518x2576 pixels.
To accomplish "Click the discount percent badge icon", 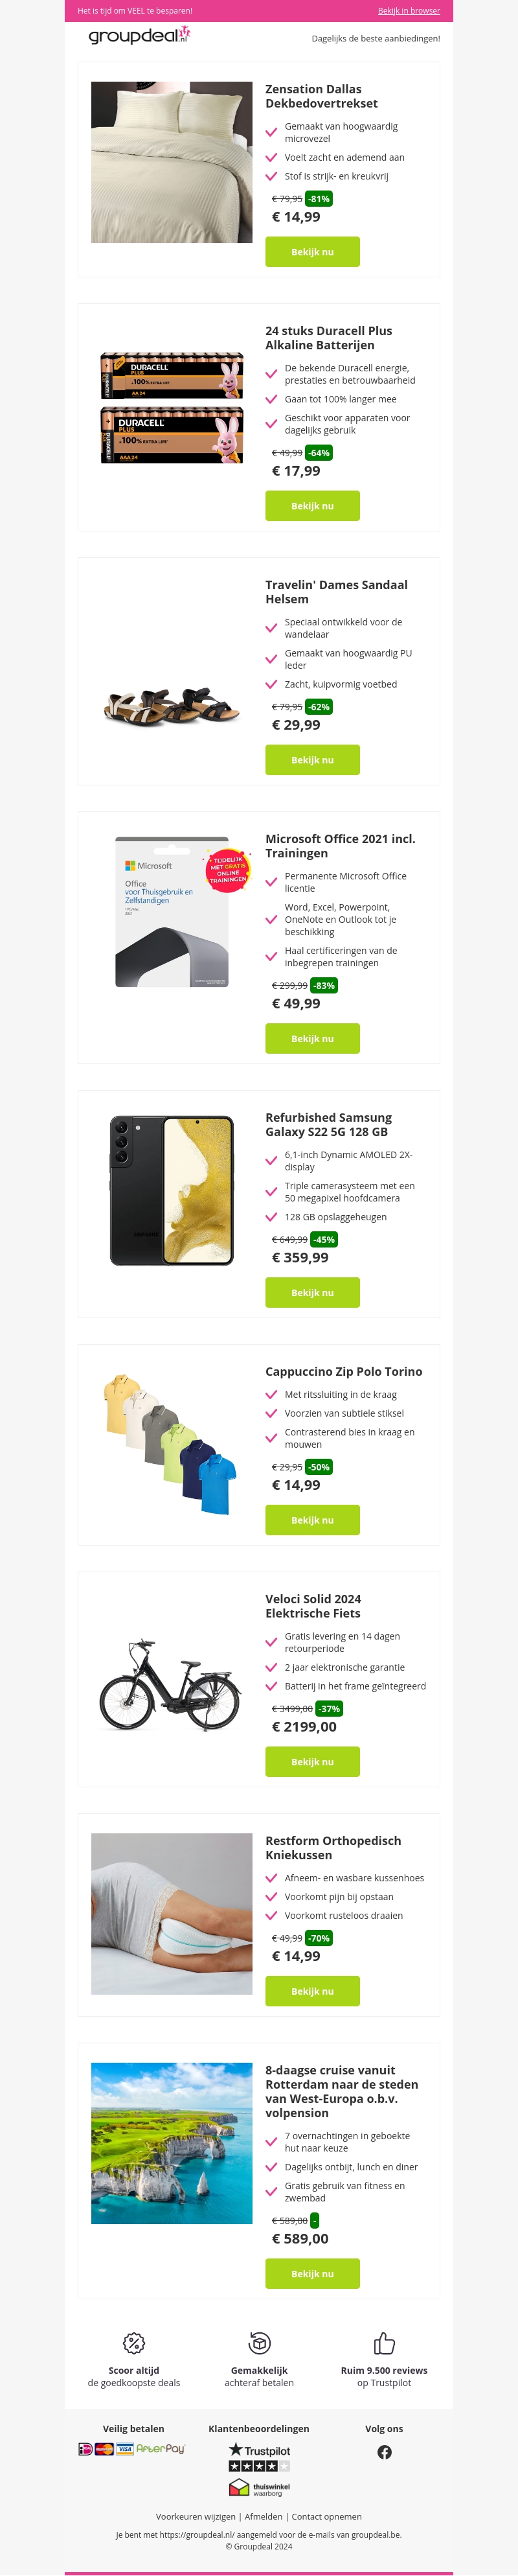I will click(134, 2343).
